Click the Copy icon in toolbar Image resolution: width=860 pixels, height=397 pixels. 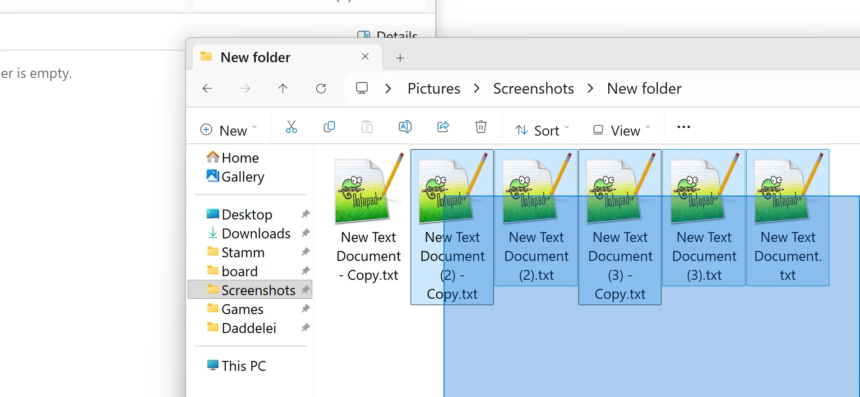pos(329,128)
